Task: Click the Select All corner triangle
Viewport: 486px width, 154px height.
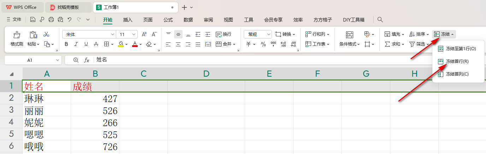Action: point(12,74)
